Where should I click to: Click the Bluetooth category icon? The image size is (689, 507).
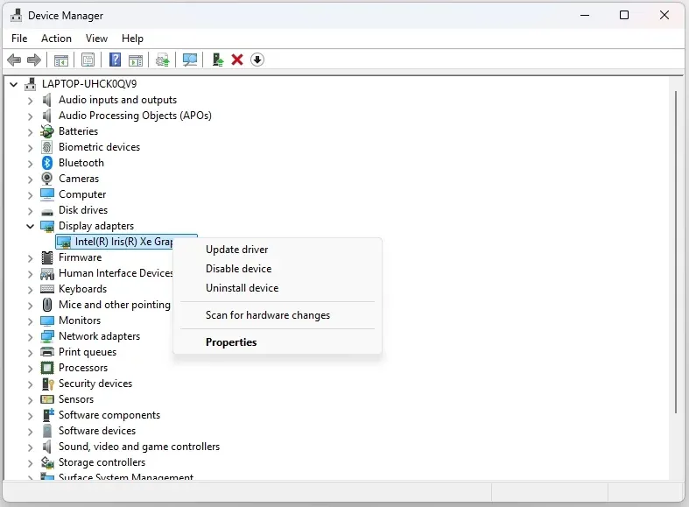point(47,163)
